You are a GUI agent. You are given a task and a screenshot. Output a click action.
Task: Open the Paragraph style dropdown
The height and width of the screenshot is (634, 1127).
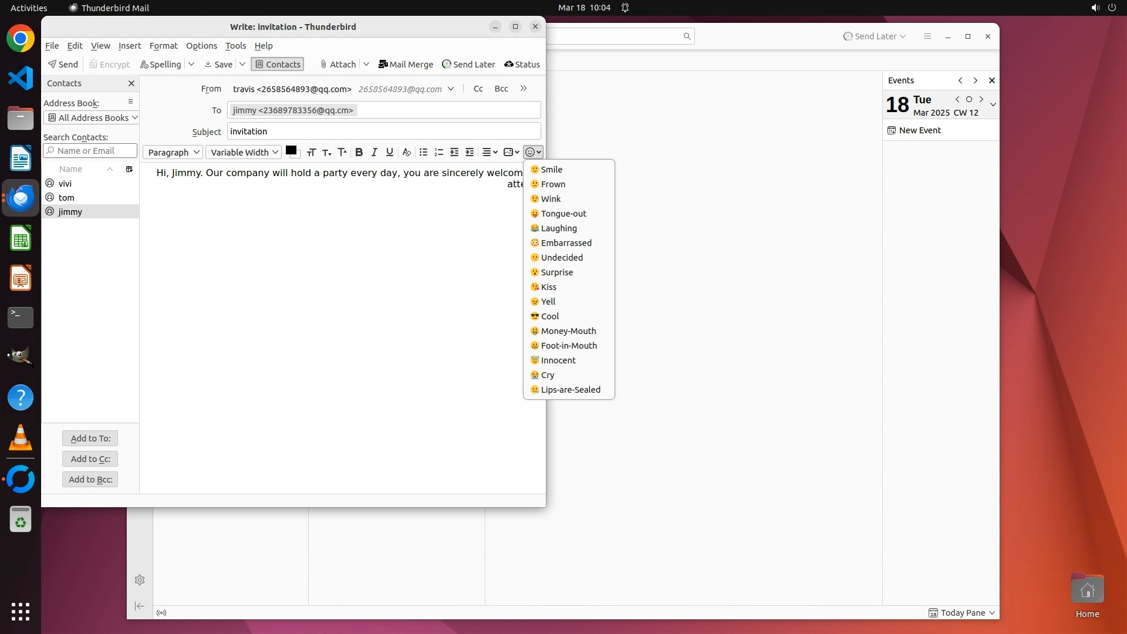pyautogui.click(x=173, y=152)
